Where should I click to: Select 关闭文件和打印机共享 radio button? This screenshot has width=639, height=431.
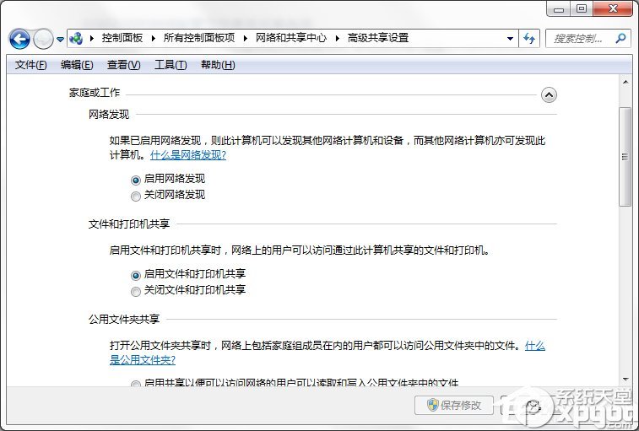[x=136, y=291]
